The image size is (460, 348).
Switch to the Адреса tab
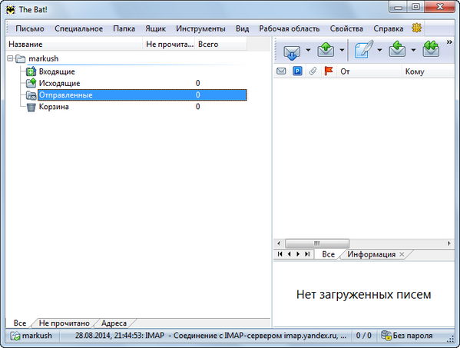[114, 323]
